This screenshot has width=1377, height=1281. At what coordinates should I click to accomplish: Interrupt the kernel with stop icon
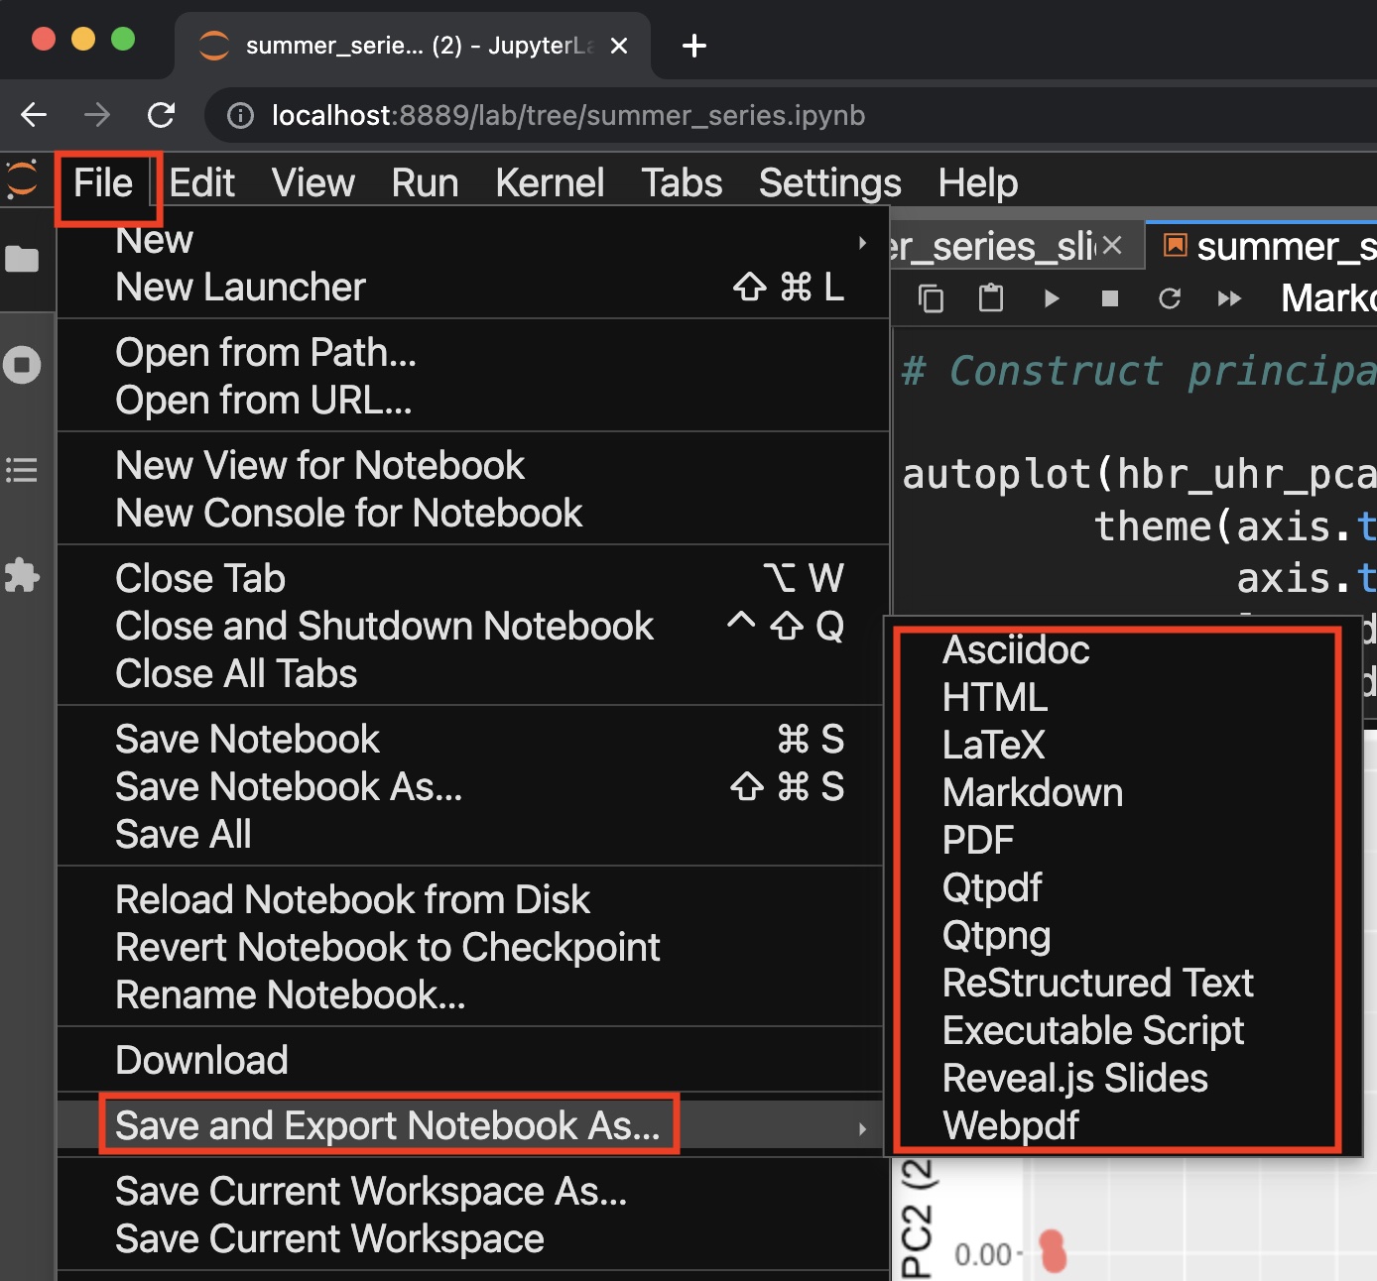tap(1110, 298)
